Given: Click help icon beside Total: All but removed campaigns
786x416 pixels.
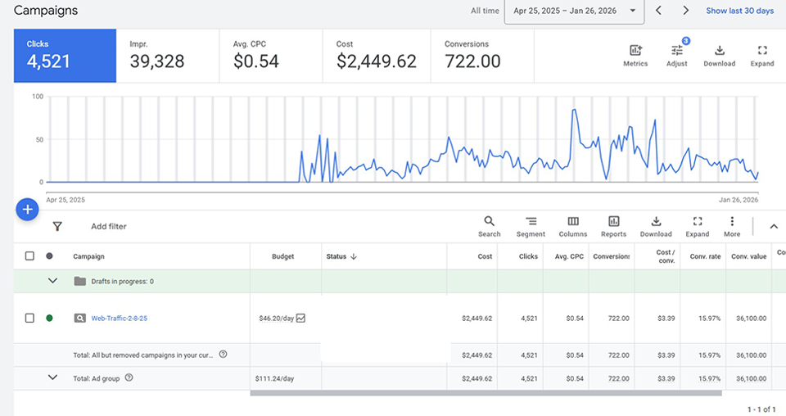Looking at the screenshot, I should pos(223,355).
